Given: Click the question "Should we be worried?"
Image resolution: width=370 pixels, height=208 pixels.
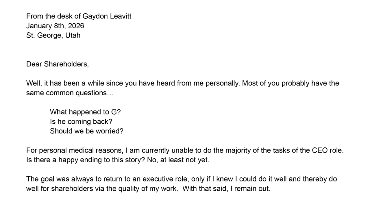Looking at the screenshot, I should 86,131.
